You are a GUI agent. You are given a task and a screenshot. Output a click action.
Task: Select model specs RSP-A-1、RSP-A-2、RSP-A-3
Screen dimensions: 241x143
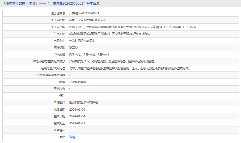point(89,55)
